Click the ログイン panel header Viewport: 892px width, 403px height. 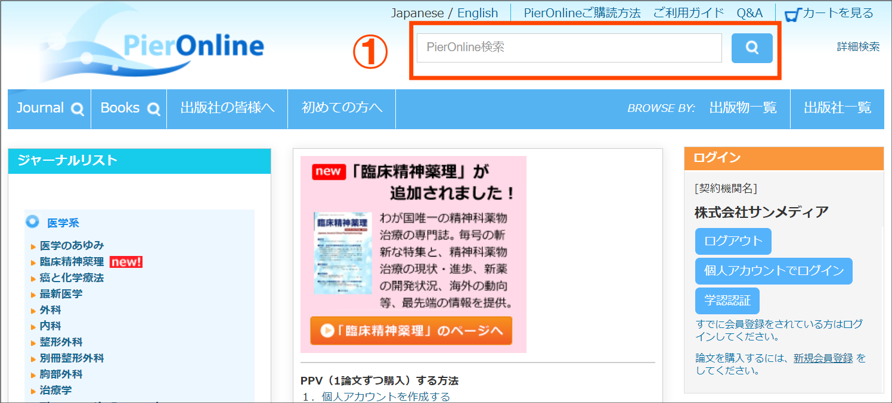click(x=784, y=158)
